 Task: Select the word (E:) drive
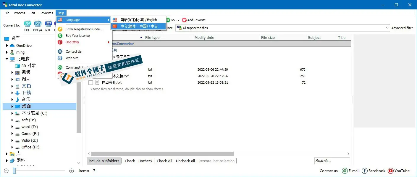(30, 127)
